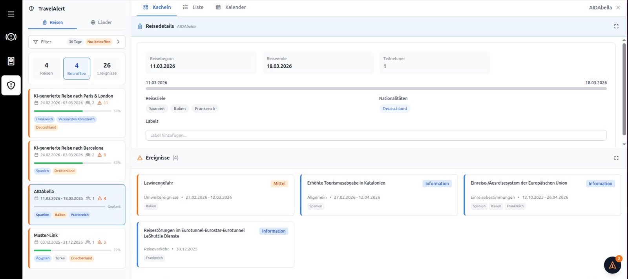Click the 'Label hinzufügen' input field
Image resolution: width=628 pixels, height=279 pixels.
(376, 135)
